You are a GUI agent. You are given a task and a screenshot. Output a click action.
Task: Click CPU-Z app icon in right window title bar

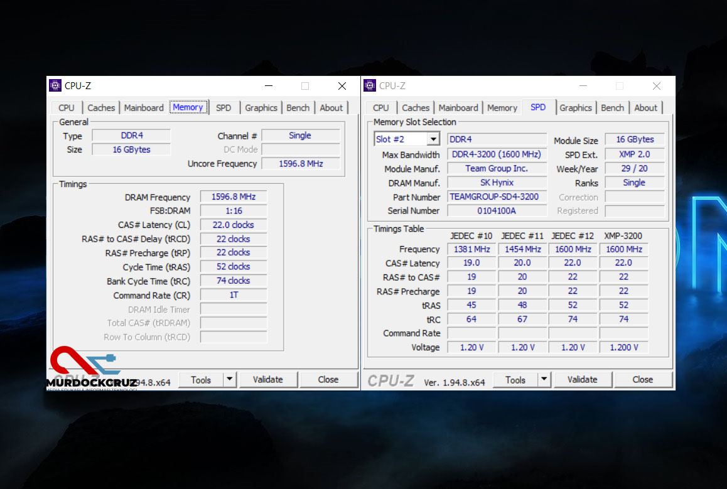[x=370, y=86]
